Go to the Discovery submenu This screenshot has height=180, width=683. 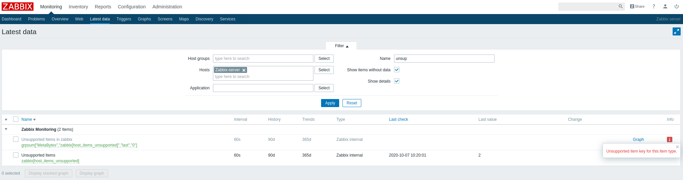coord(204,19)
